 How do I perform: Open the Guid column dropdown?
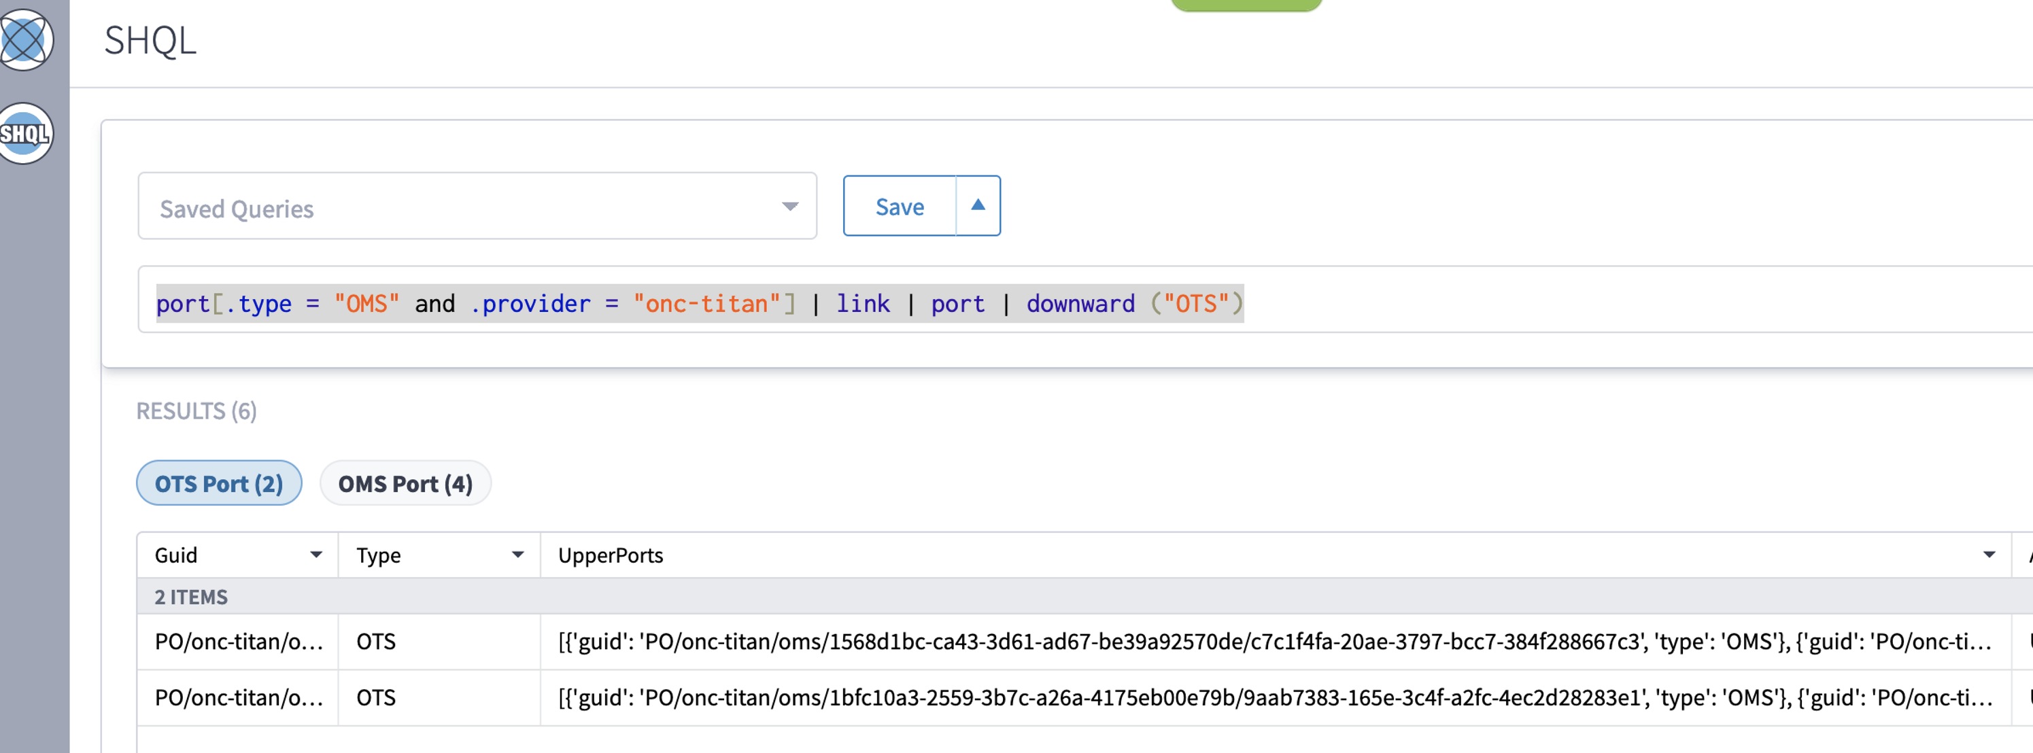315,555
